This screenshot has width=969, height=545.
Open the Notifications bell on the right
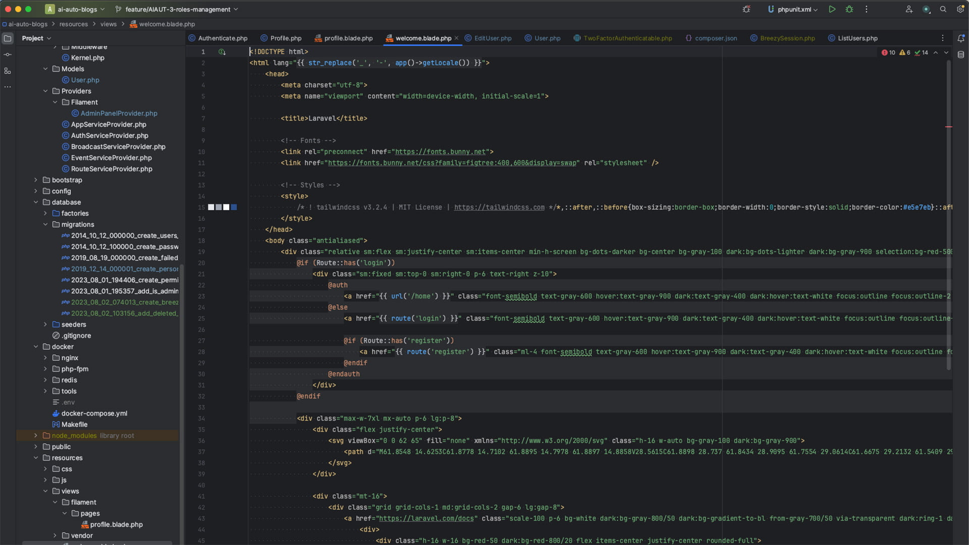coord(962,38)
